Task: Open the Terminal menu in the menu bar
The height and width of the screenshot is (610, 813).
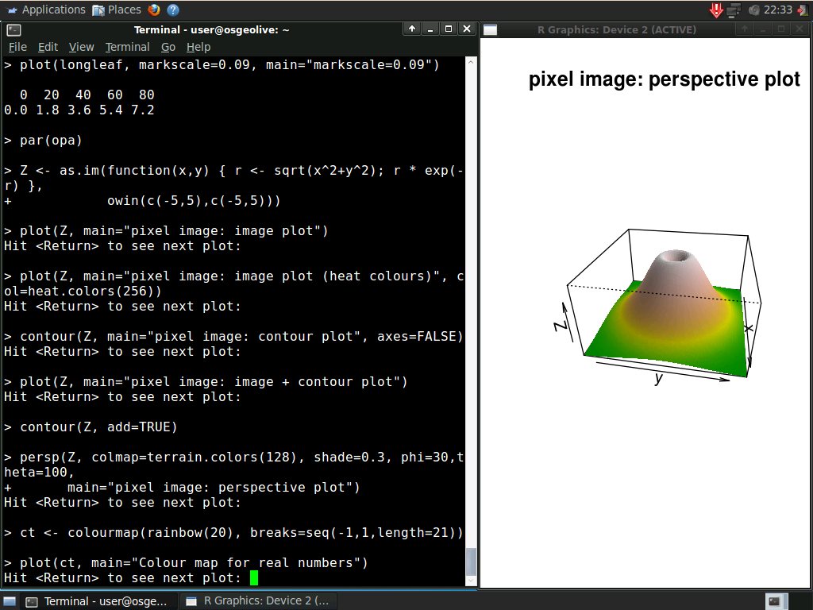Action: tap(127, 47)
